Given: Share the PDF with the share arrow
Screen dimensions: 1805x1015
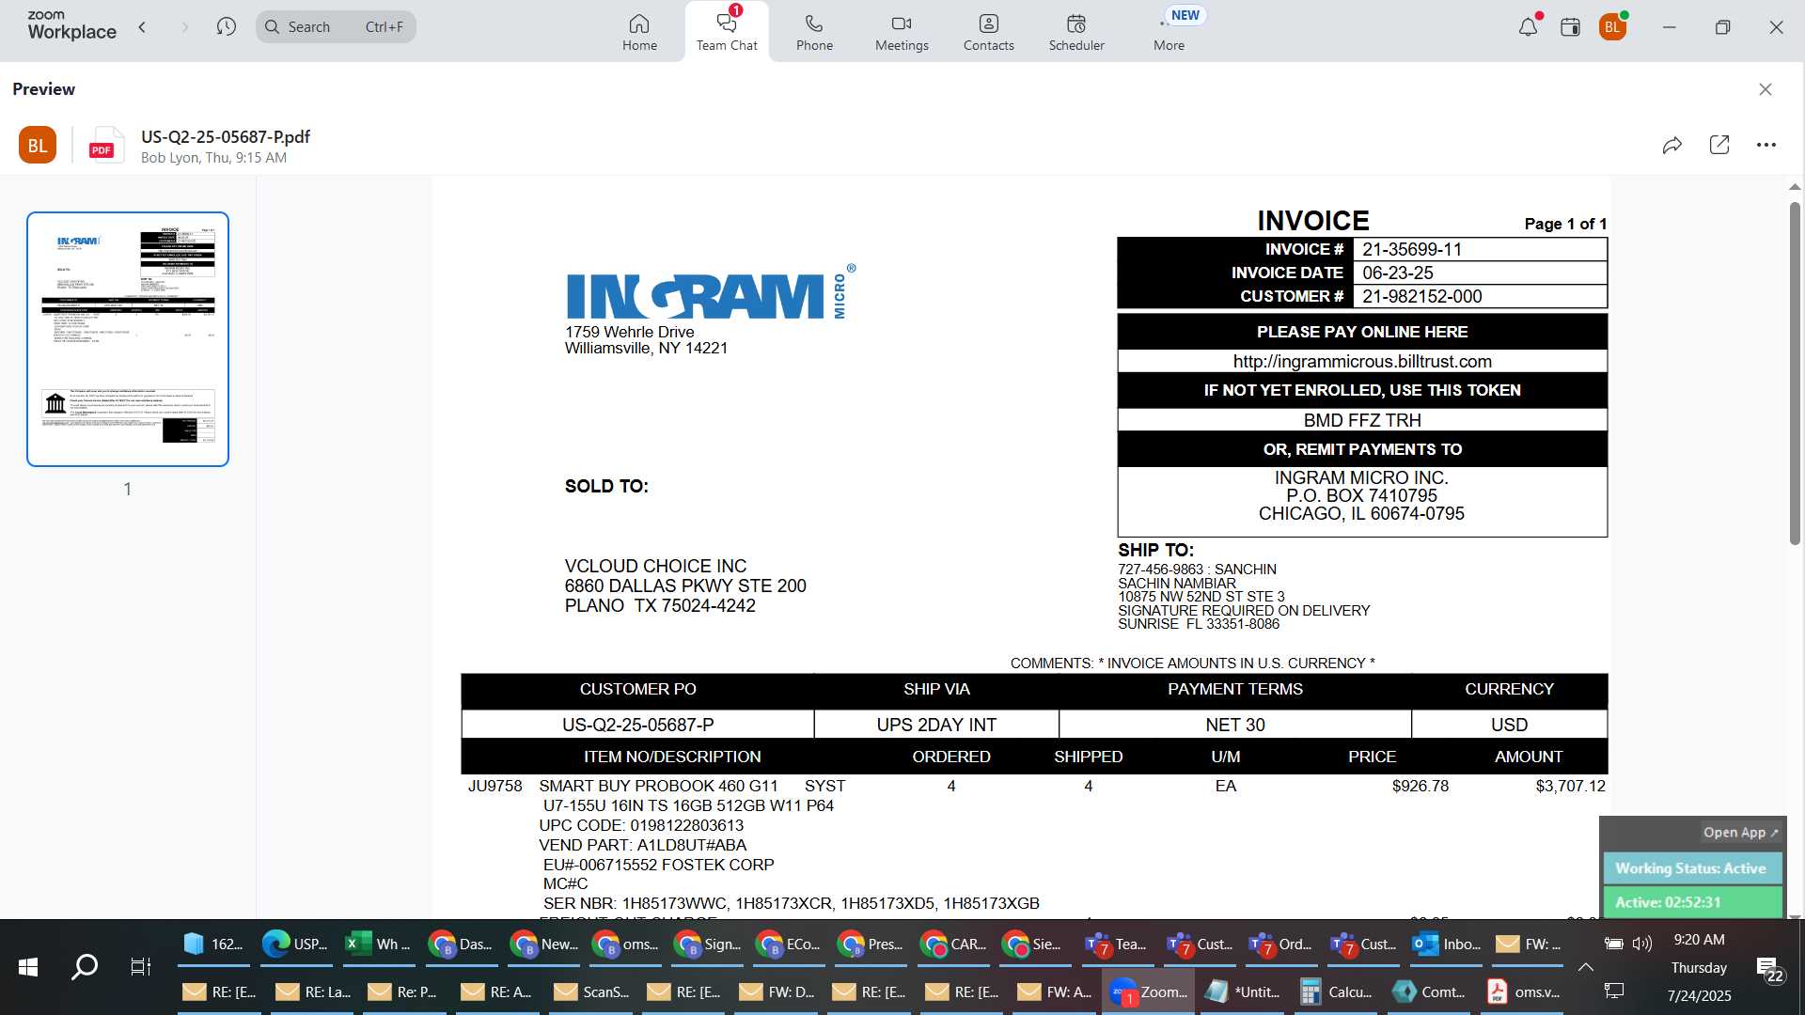Looking at the screenshot, I should [1672, 145].
